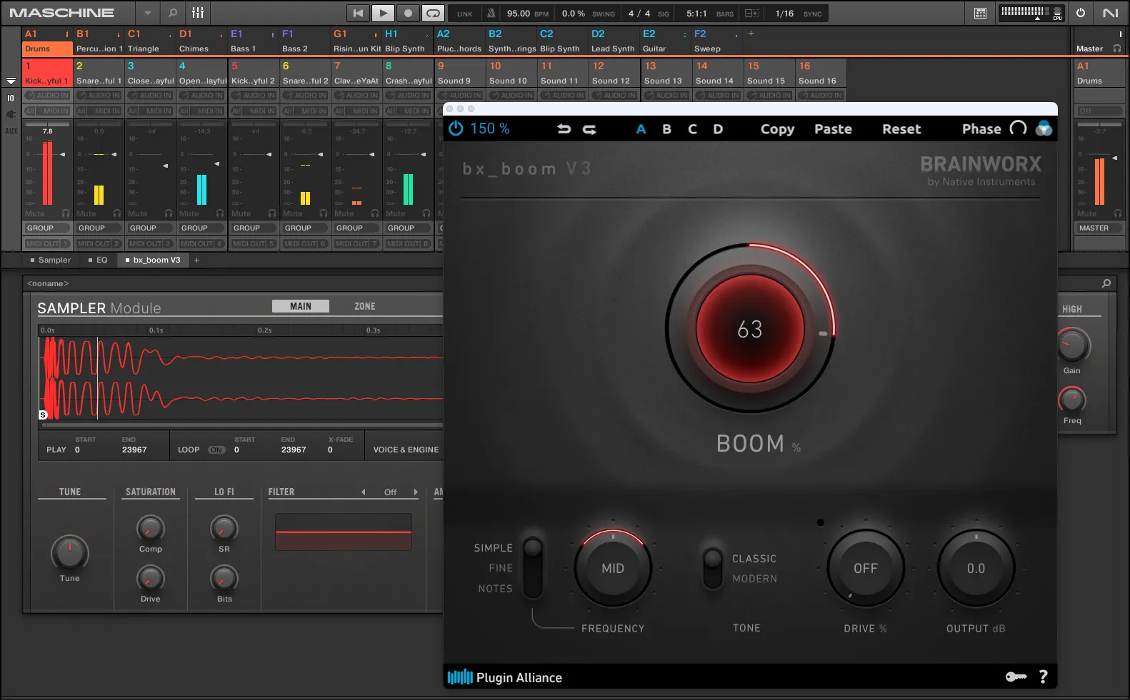The height and width of the screenshot is (700, 1130).
Task: Show the IO section in mixer
Action: point(11,98)
